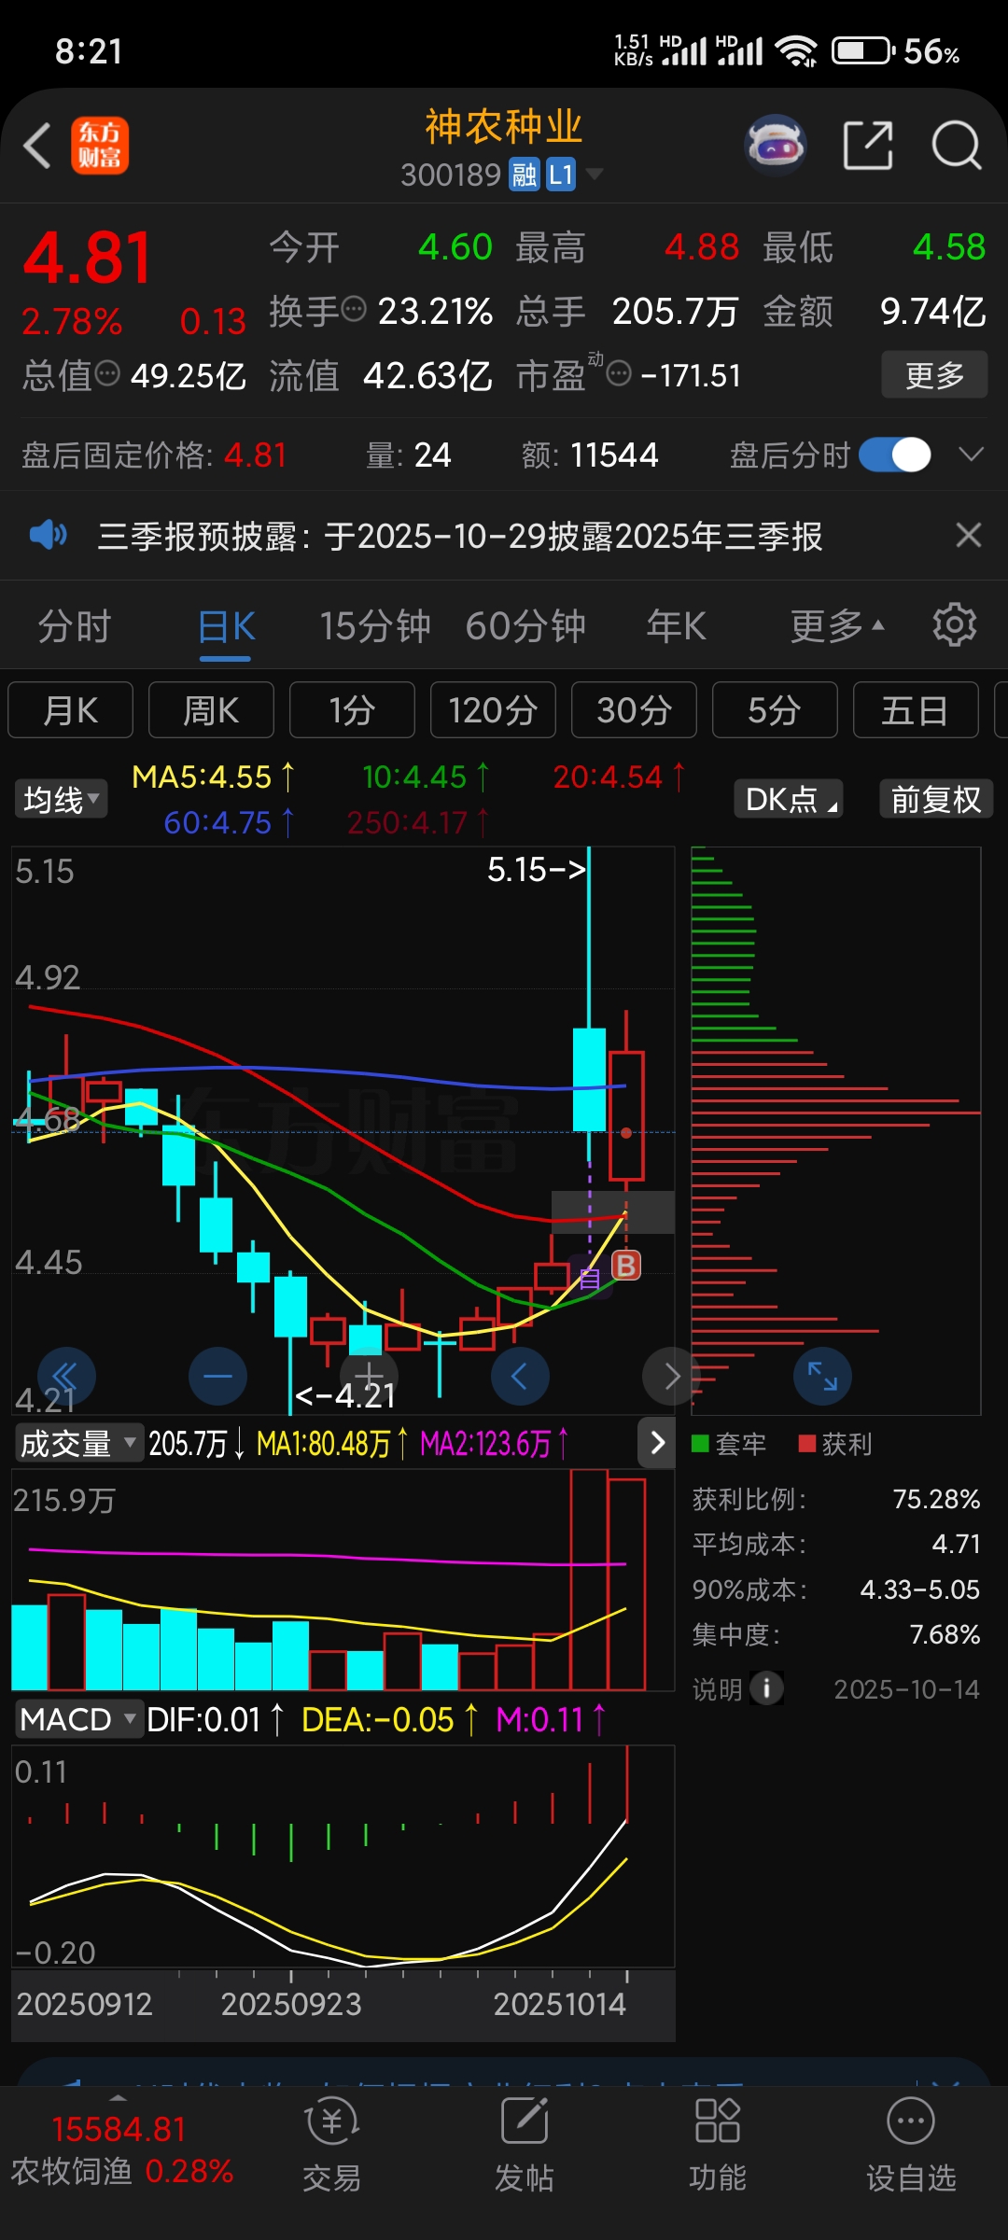Expand the after-hours row chevron

pos(972,455)
